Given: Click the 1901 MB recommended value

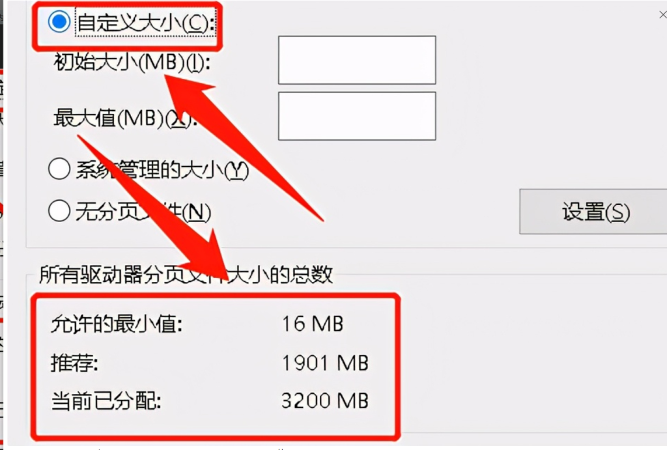Looking at the screenshot, I should 325,363.
